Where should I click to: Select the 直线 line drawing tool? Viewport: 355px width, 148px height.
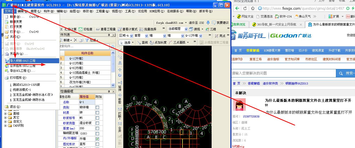click(x=142, y=42)
